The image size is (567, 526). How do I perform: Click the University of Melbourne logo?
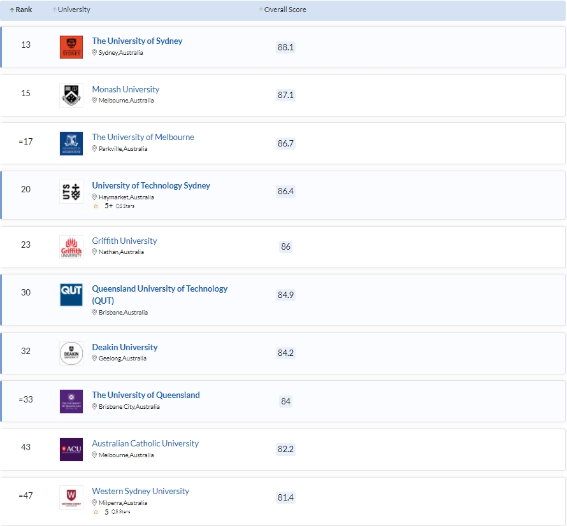pos(71,143)
